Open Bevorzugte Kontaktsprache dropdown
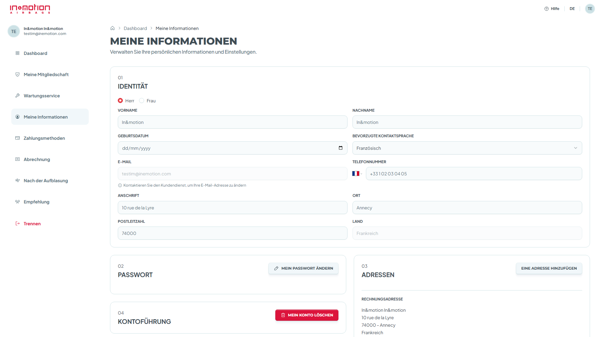The height and width of the screenshot is (337, 600). (467, 148)
